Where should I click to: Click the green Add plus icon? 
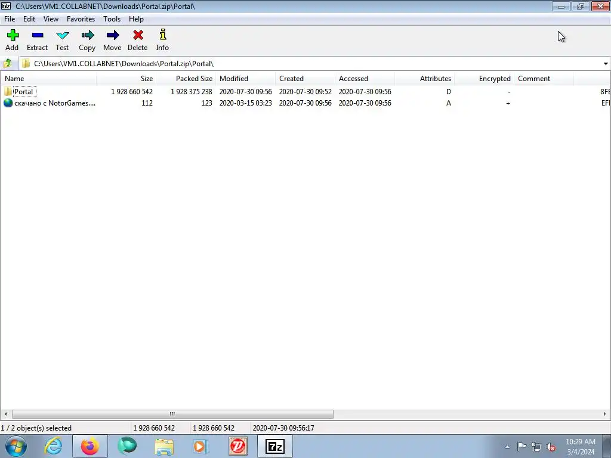tap(13, 35)
